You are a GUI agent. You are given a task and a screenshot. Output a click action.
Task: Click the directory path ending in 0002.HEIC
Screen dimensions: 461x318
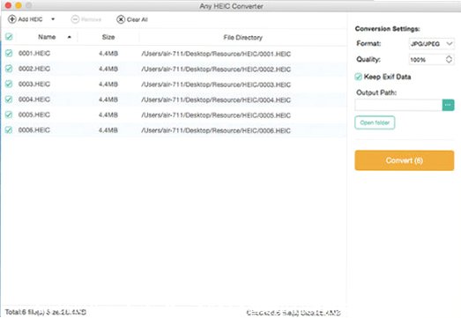tap(216, 70)
